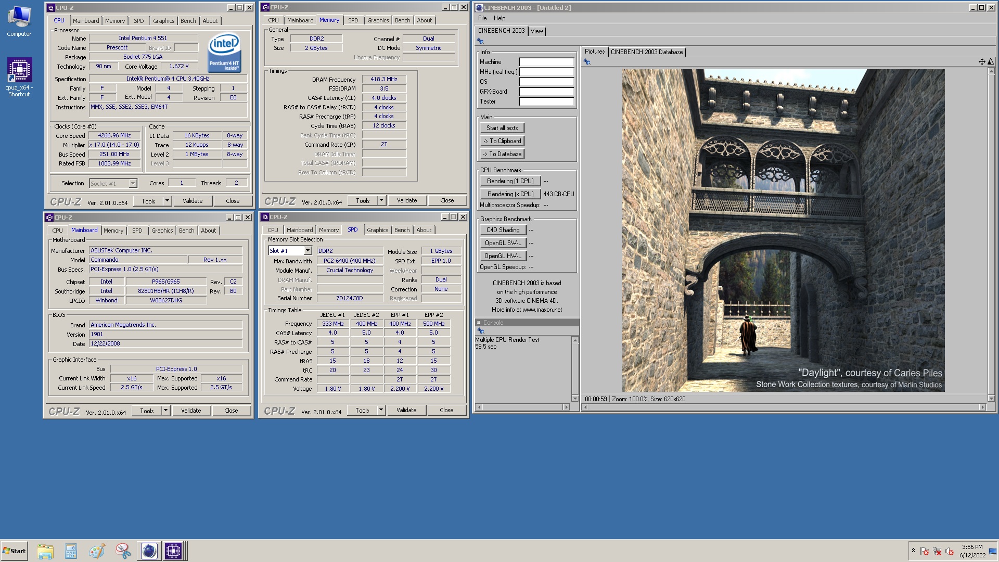Launch Paint from the taskbar
This screenshot has width=999, height=562.
coord(97,551)
